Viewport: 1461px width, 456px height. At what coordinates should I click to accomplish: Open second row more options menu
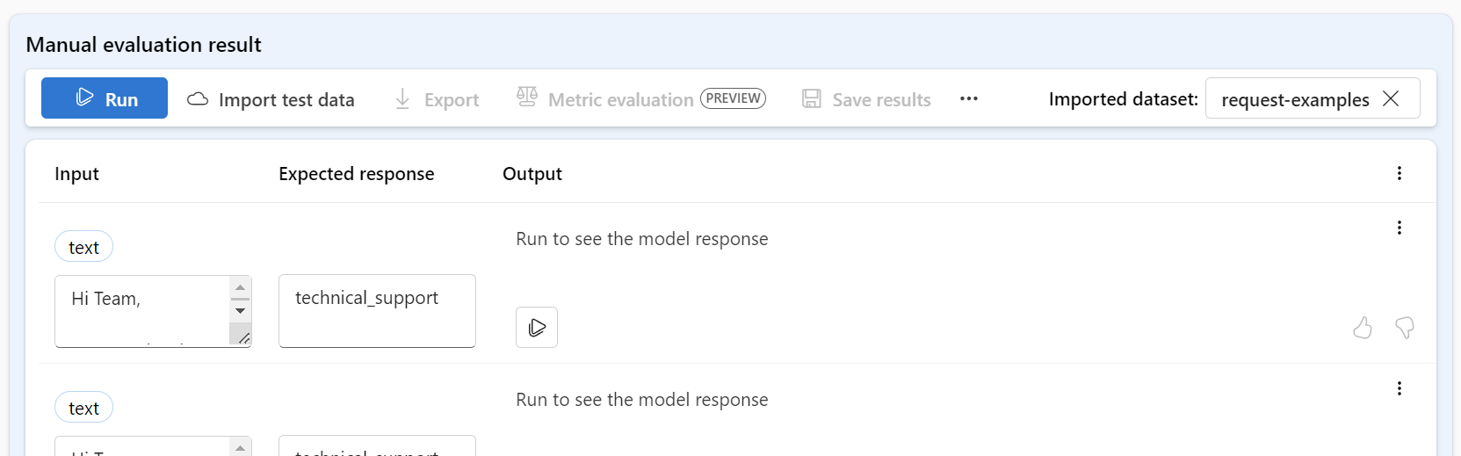coord(1400,388)
